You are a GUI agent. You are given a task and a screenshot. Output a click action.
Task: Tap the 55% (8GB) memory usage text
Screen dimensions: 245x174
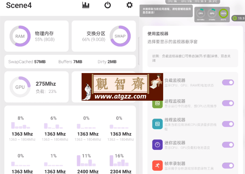(x=45, y=39)
